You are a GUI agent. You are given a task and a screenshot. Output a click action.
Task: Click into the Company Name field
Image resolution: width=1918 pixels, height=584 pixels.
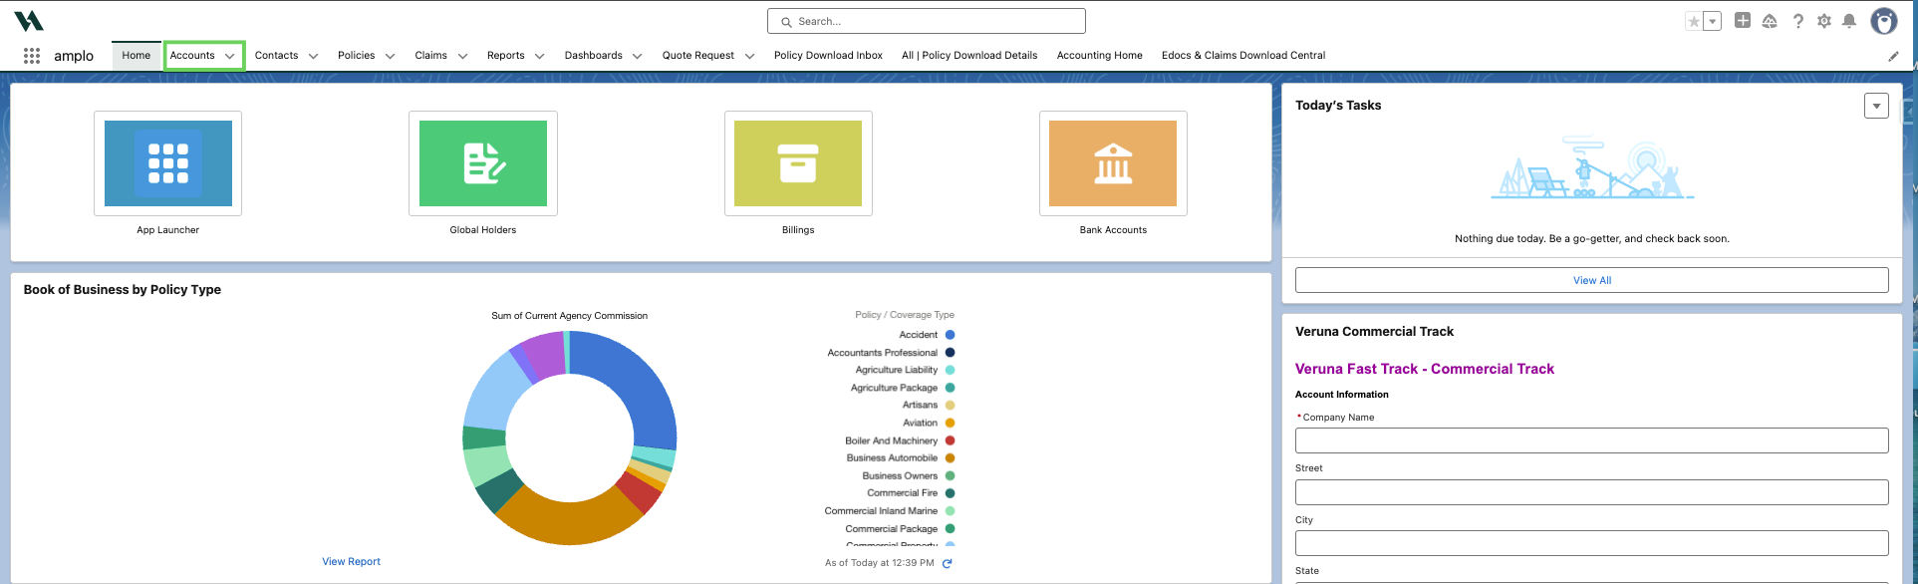pos(1592,440)
